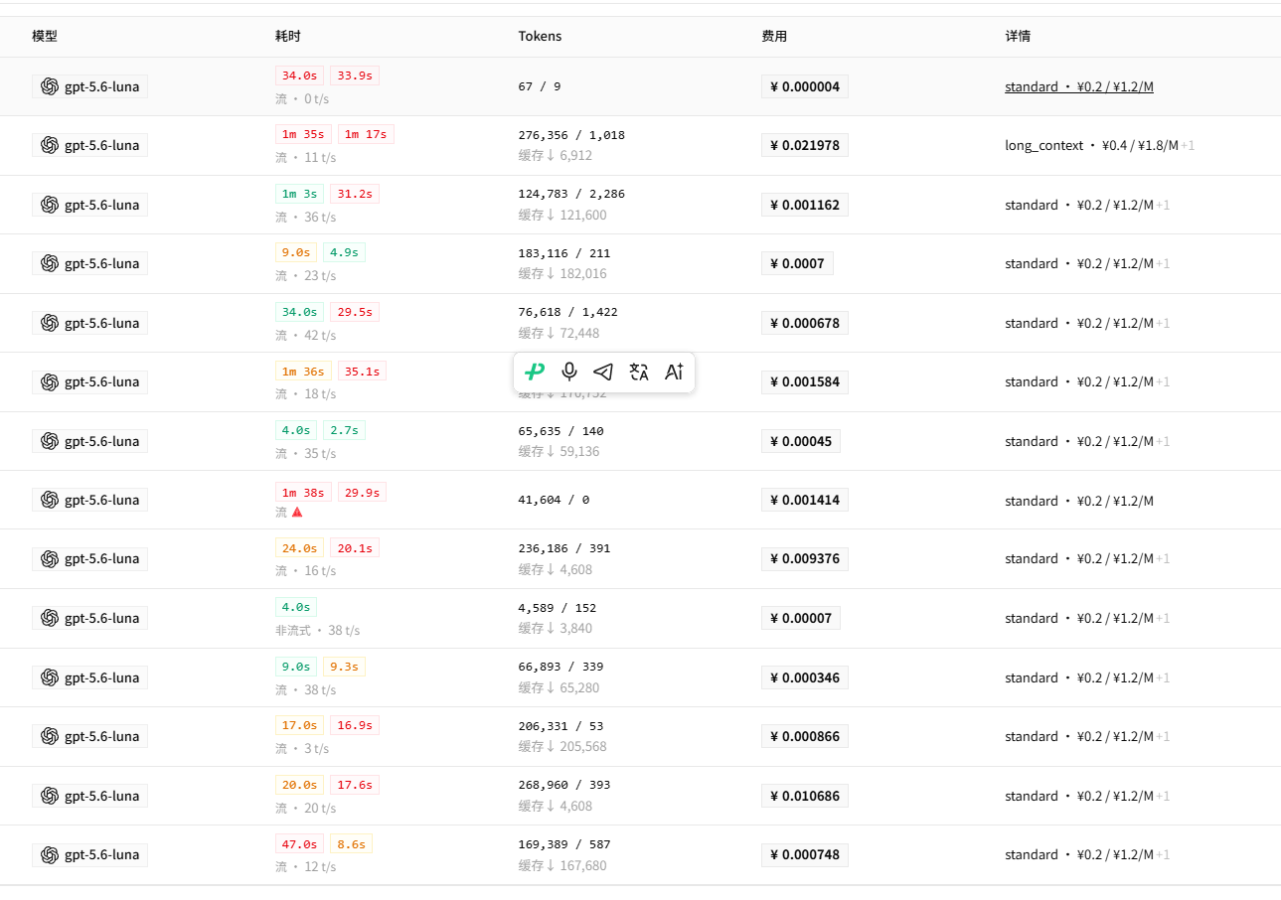
Task: Click the +1 badge in the long_context row
Action: click(1188, 145)
